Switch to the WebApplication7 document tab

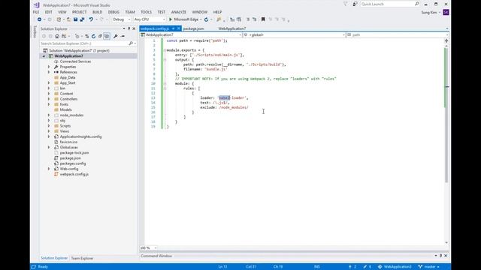232,28
